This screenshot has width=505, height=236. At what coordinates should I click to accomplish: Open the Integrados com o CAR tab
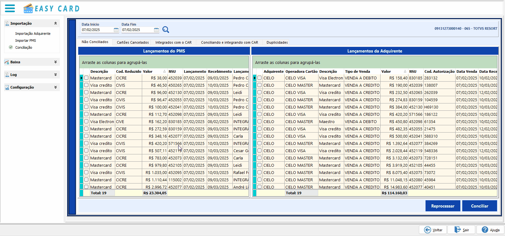[174, 42]
